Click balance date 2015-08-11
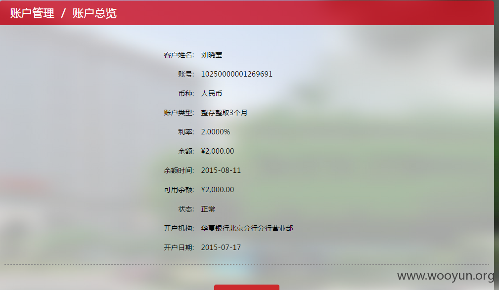This screenshot has width=499, height=290. click(x=221, y=170)
